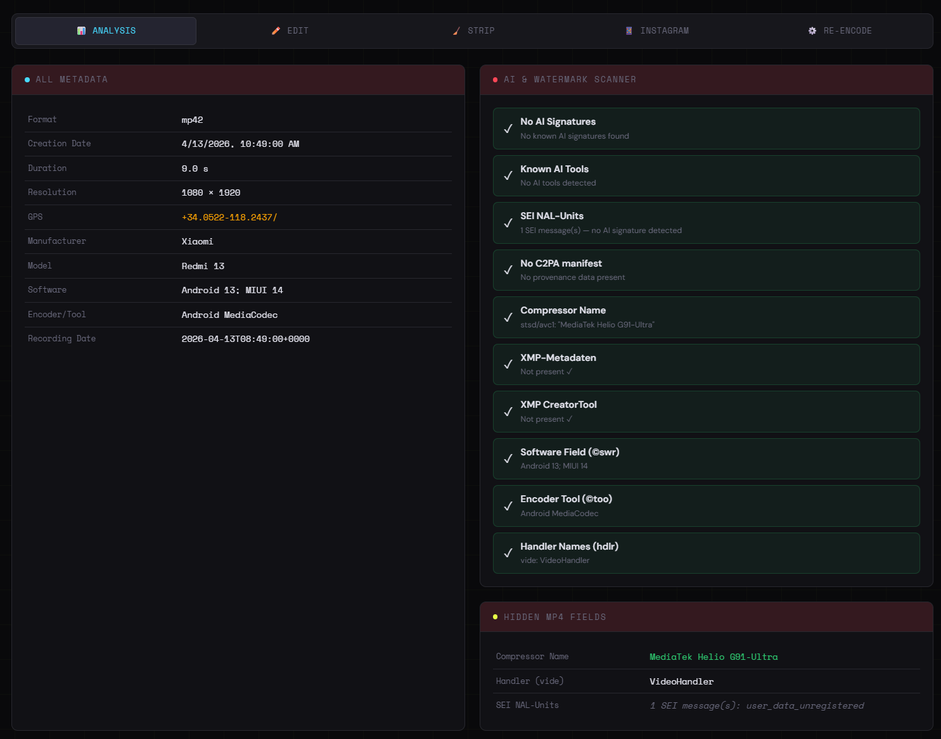941x739 pixels.
Task: Click the SEI user_data_unregistered value
Action: click(757, 706)
